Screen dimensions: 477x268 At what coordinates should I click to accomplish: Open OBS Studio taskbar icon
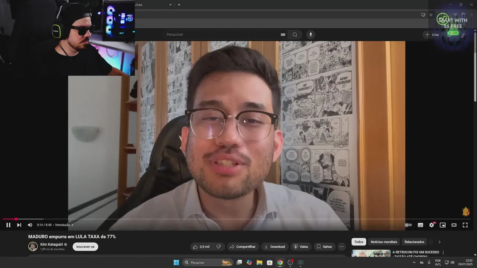coord(290,262)
